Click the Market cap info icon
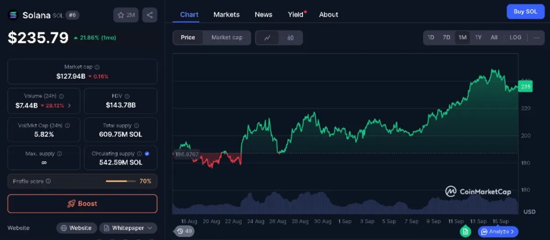The image size is (550, 240). (x=97, y=67)
